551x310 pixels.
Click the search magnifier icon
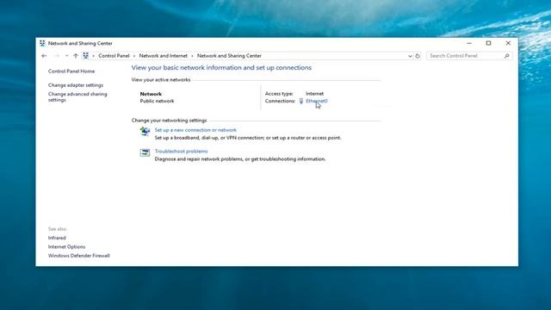507,56
